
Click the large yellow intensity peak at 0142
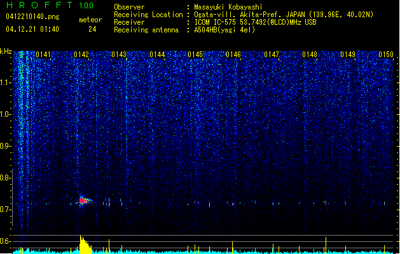click(85, 244)
